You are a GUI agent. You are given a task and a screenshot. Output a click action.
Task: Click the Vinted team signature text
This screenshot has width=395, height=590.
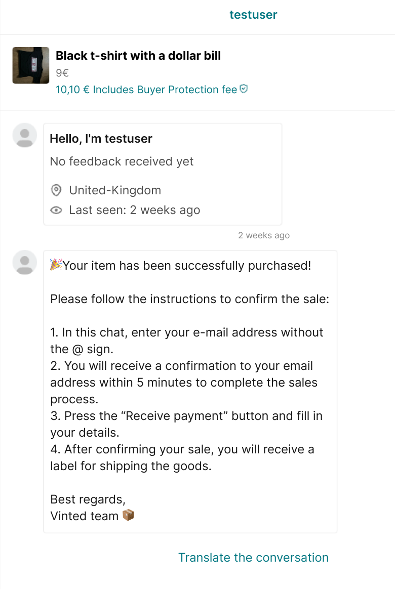pyautogui.click(x=84, y=516)
